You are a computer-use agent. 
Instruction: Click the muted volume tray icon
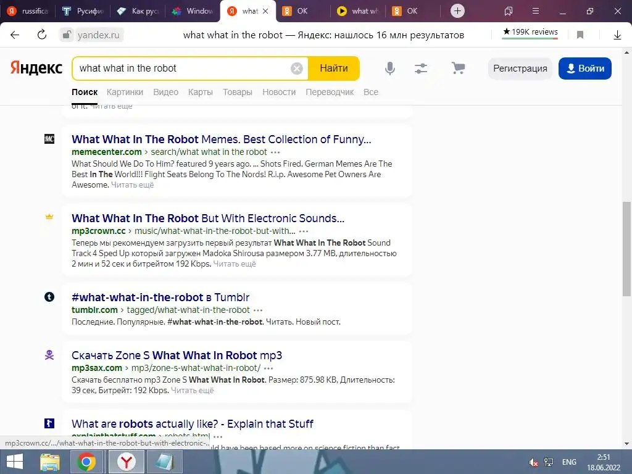tap(533, 462)
